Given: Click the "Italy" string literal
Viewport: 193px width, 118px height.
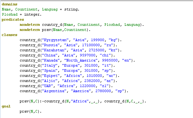Looking at the screenshot, I should click(x=50, y=66).
